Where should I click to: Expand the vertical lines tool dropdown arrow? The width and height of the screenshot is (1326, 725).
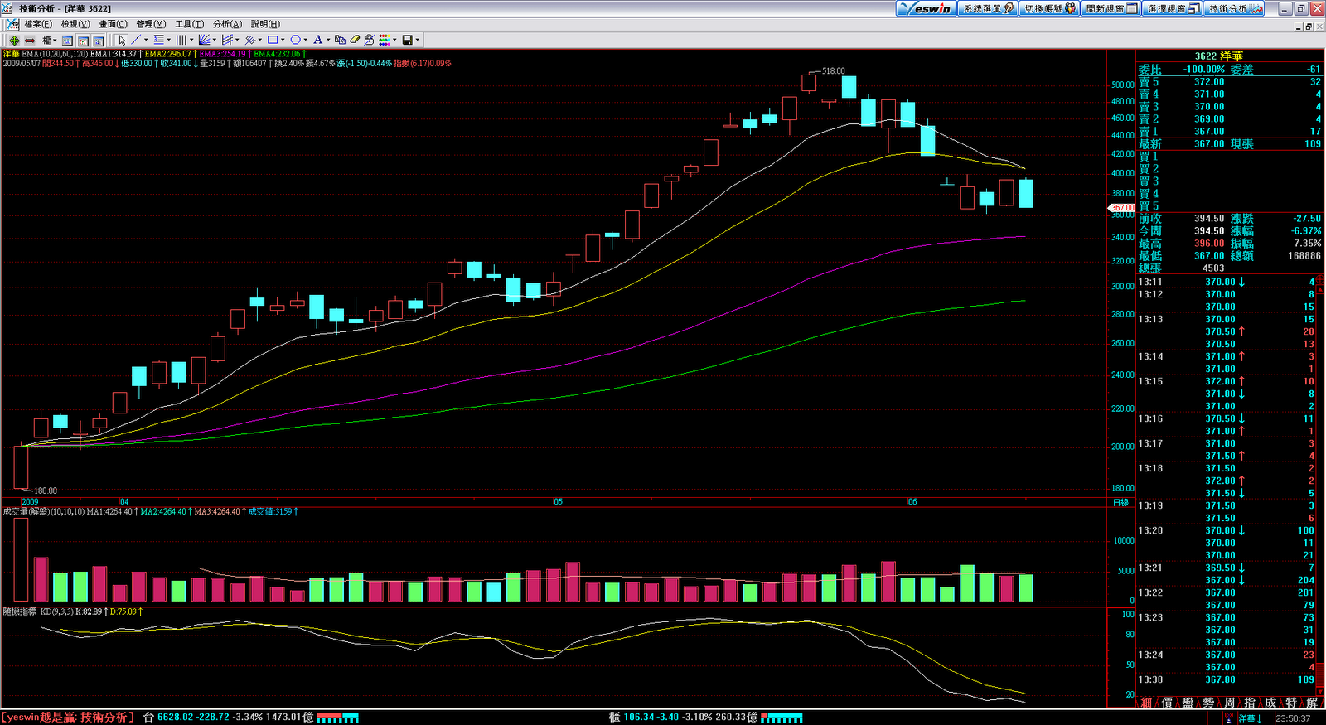(x=191, y=40)
